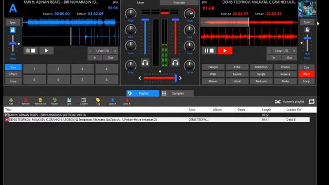
Task: Enable Deck A headphone monitoring
Action: (x=145, y=63)
